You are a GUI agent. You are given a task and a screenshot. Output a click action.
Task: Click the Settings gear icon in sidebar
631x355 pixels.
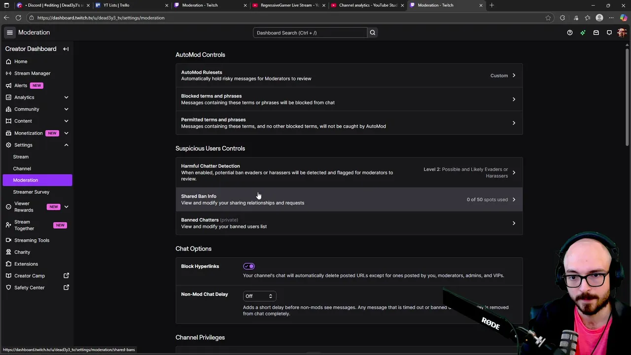click(8, 145)
